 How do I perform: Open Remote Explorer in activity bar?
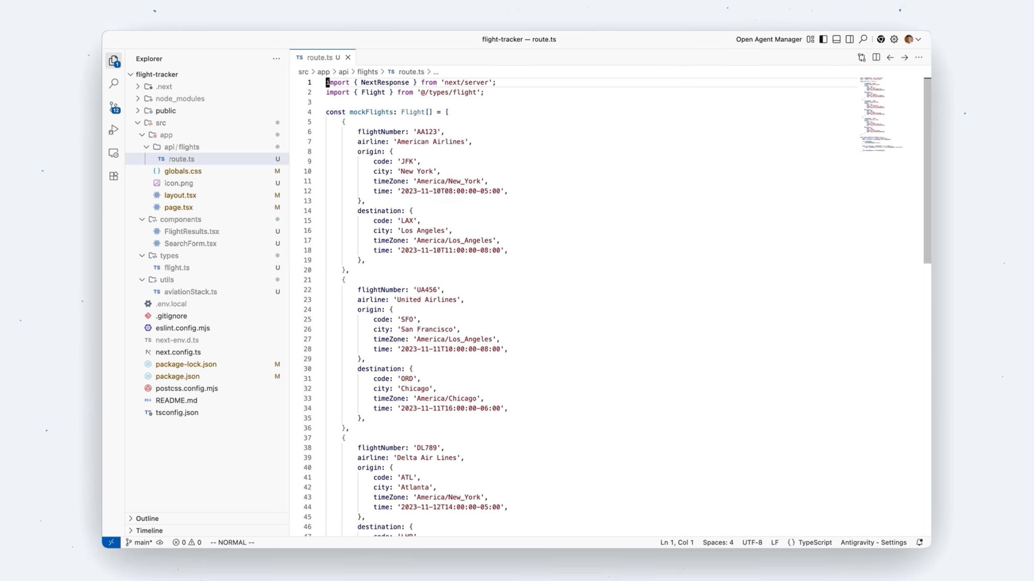(114, 153)
